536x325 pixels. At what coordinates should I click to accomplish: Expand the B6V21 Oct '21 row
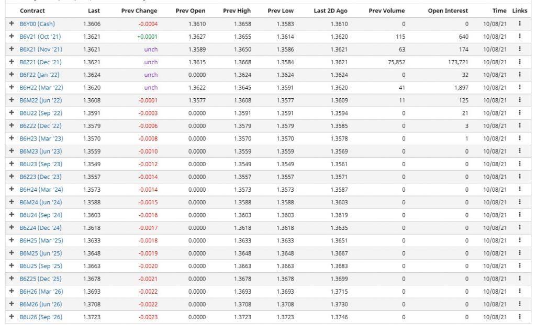pos(12,36)
